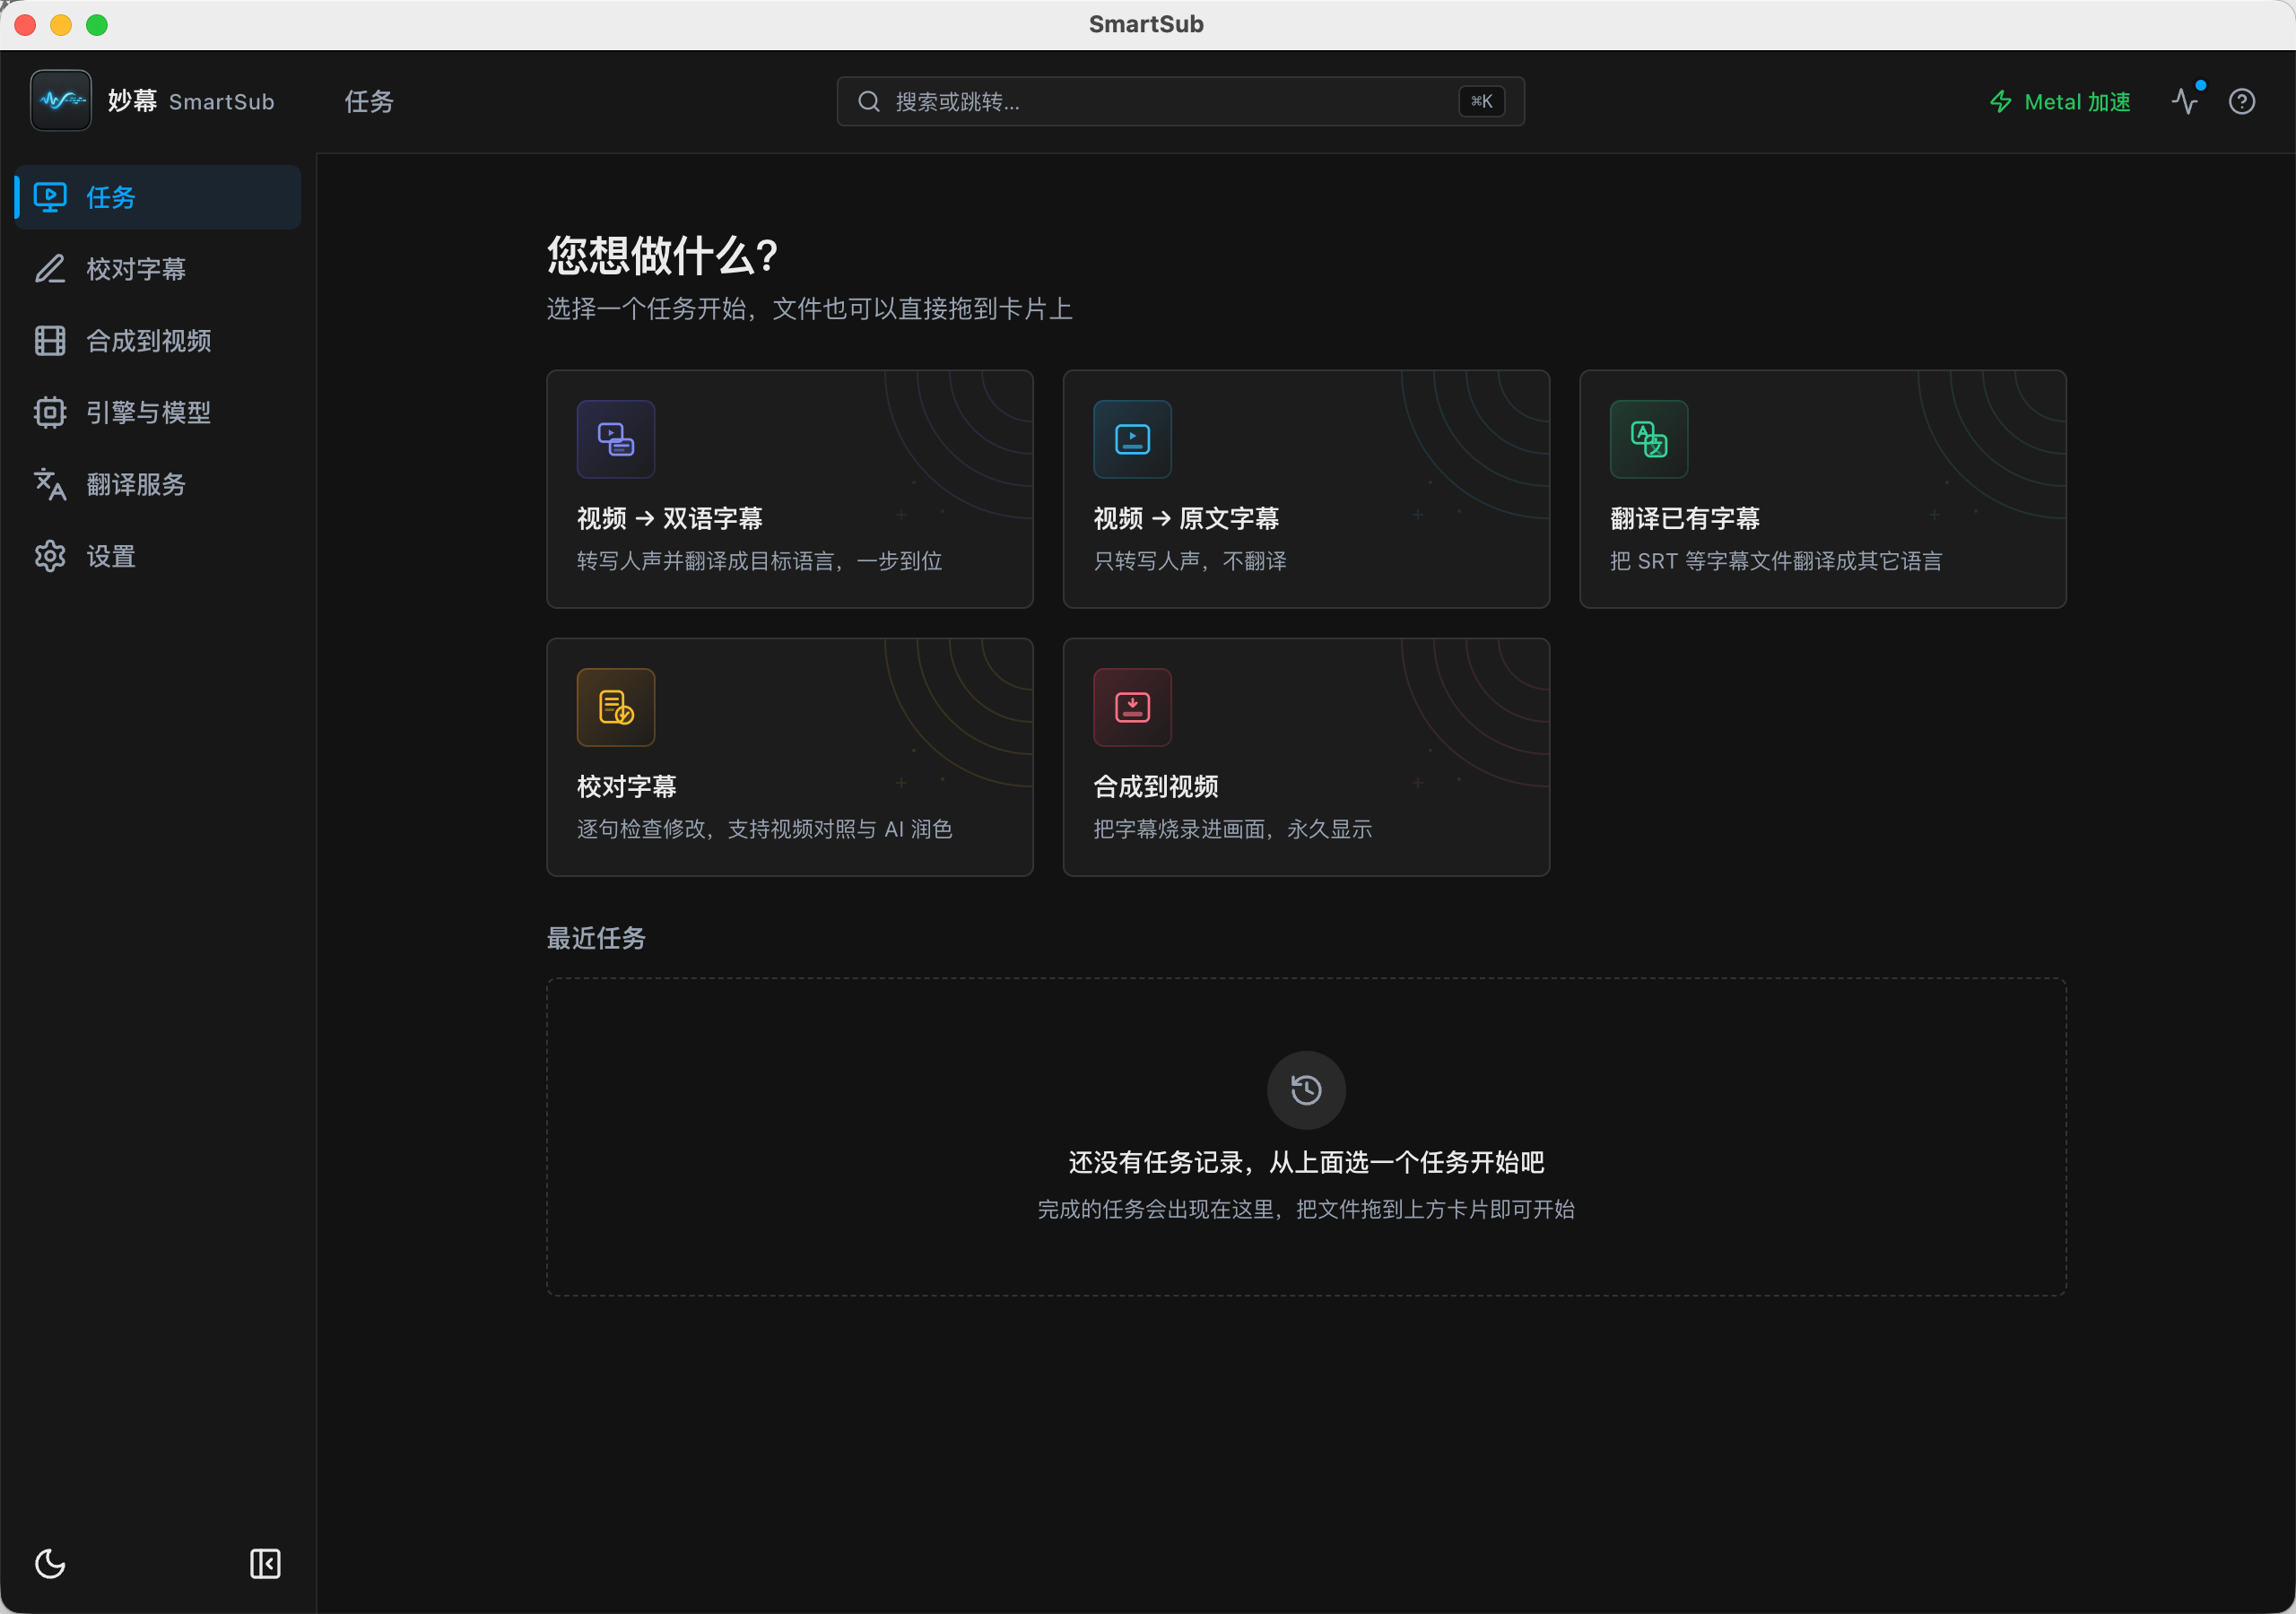Click description 把字幕烧录进画面，永久显示
Image resolution: width=2296 pixels, height=1614 pixels.
1232,829
